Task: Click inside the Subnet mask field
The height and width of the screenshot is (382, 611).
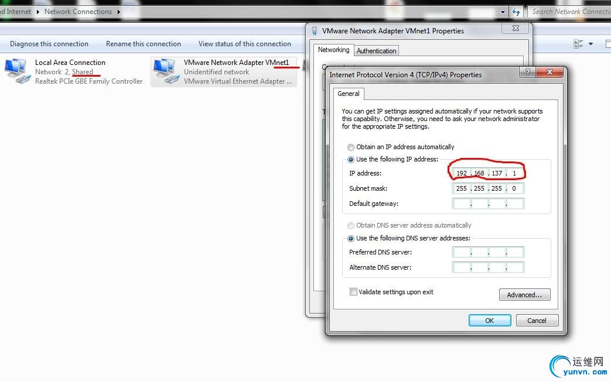Action: click(488, 188)
